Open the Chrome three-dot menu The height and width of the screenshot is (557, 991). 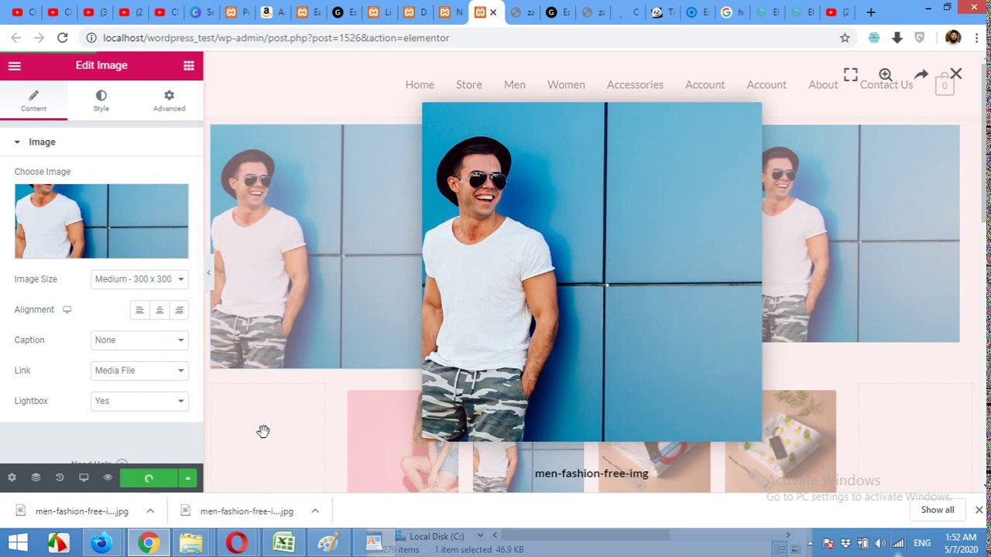tap(978, 38)
